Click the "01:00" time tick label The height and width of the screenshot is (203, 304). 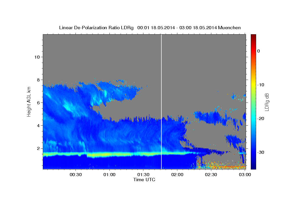109,175
